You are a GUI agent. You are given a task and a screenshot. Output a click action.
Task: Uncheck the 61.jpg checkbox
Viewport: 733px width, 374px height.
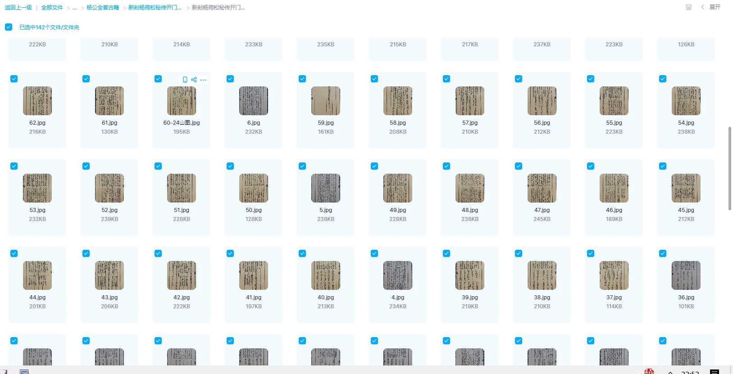tap(86, 79)
